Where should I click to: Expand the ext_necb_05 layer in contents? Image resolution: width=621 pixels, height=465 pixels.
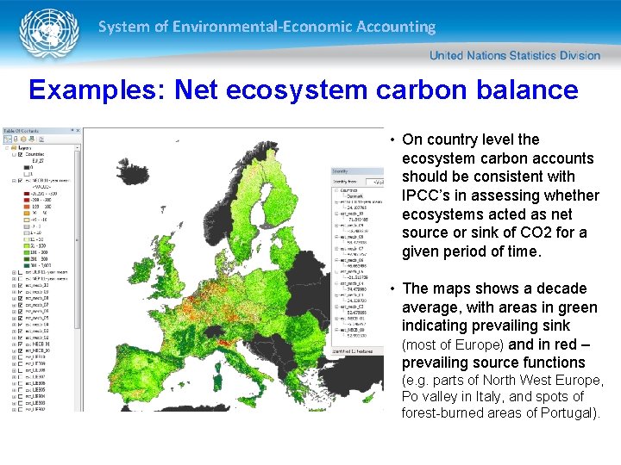tap(14, 318)
